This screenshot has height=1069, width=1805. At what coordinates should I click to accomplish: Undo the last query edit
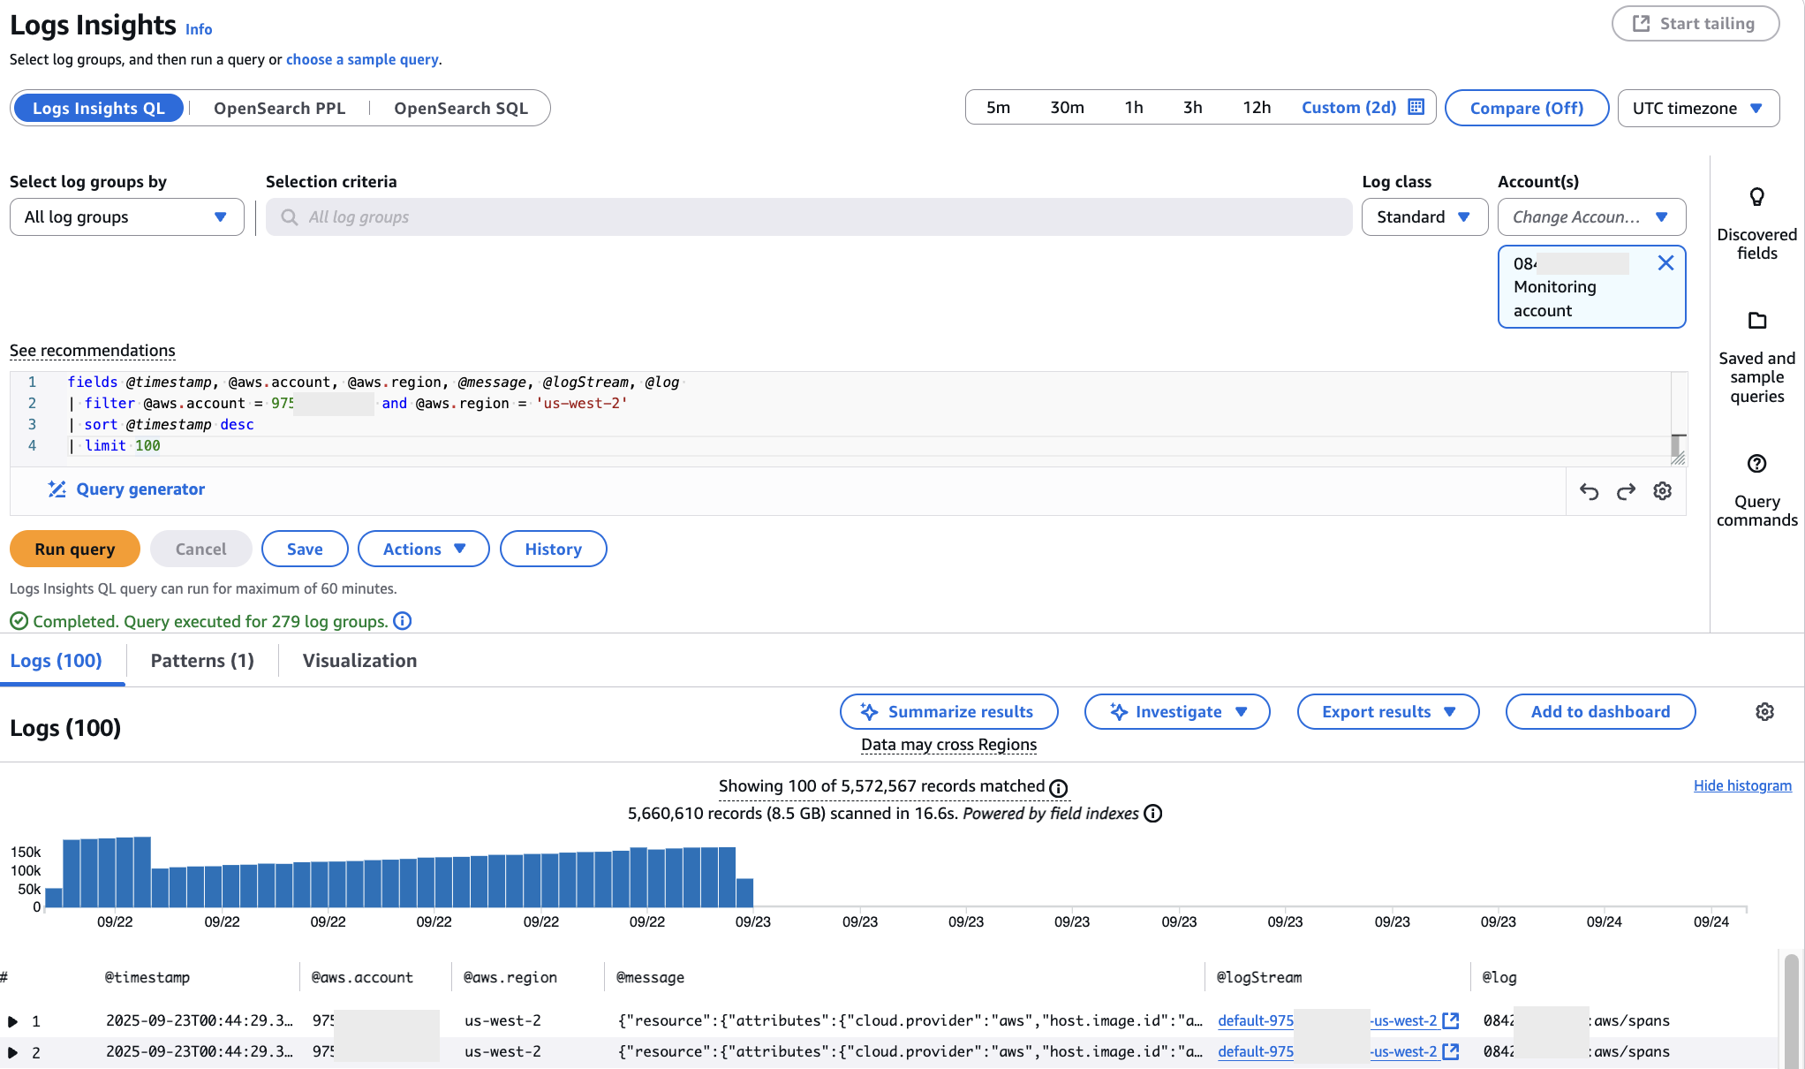coord(1590,491)
